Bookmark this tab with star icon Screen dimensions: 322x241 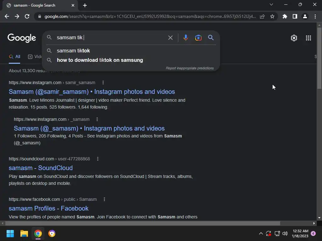coord(272,16)
